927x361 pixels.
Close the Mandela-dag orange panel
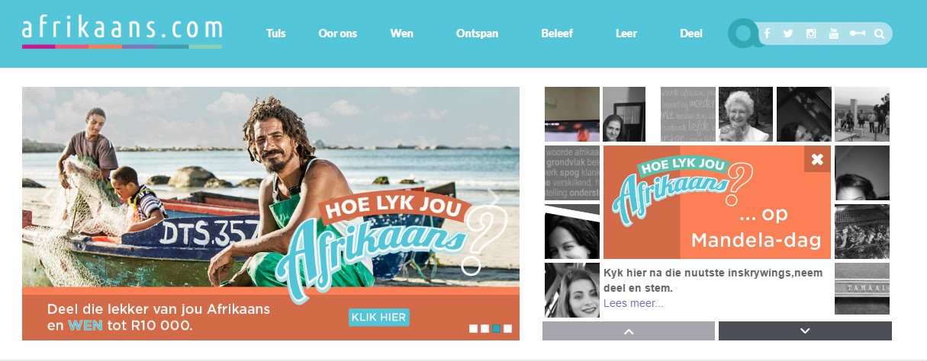click(817, 159)
